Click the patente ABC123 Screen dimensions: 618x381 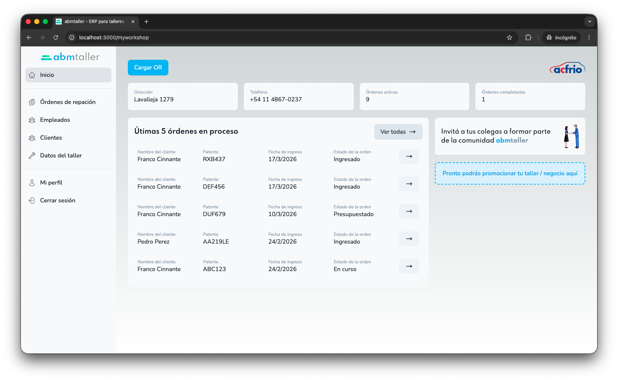click(214, 269)
